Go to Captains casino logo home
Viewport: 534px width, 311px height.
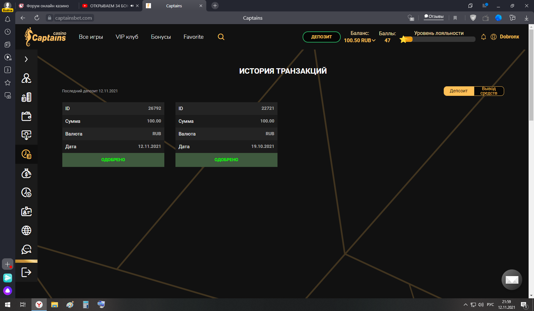pos(45,37)
